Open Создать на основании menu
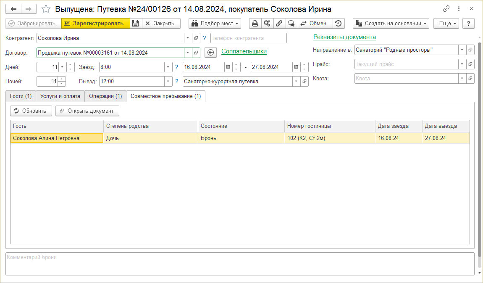Screen dimensions: 483x283 pyautogui.click(x=391, y=24)
